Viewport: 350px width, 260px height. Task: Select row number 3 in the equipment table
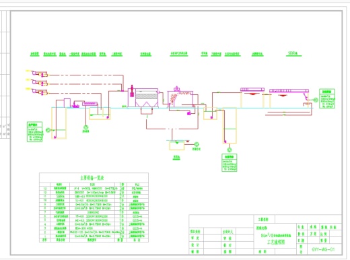pos(45,228)
